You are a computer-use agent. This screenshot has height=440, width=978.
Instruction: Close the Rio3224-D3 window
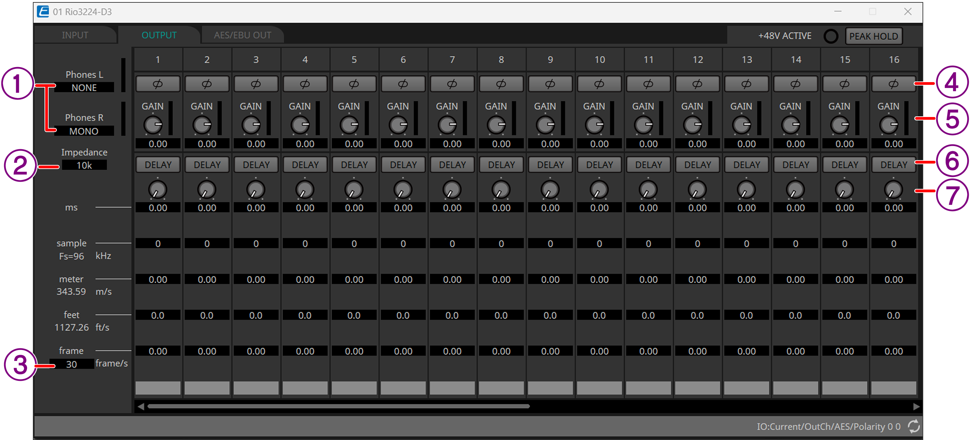908,12
